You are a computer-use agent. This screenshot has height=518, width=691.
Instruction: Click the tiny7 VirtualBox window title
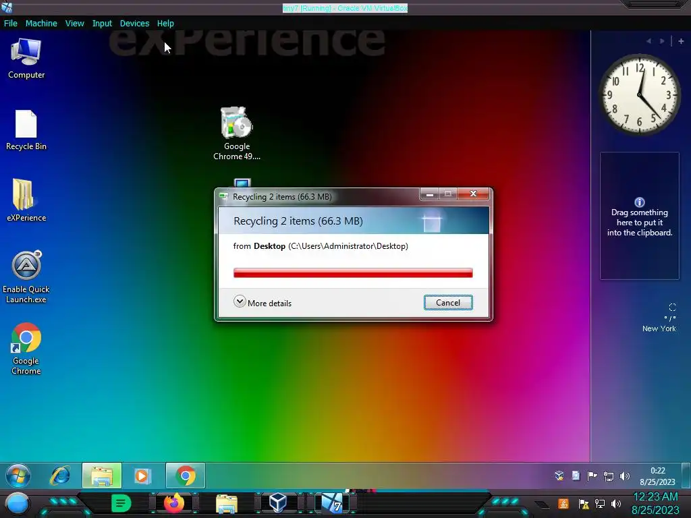pyautogui.click(x=345, y=8)
